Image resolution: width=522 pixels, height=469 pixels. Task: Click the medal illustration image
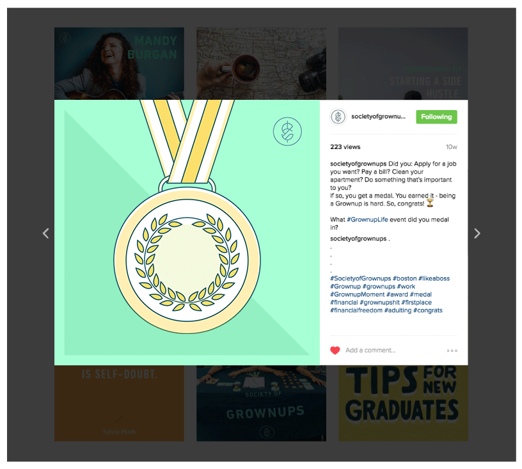click(x=187, y=232)
